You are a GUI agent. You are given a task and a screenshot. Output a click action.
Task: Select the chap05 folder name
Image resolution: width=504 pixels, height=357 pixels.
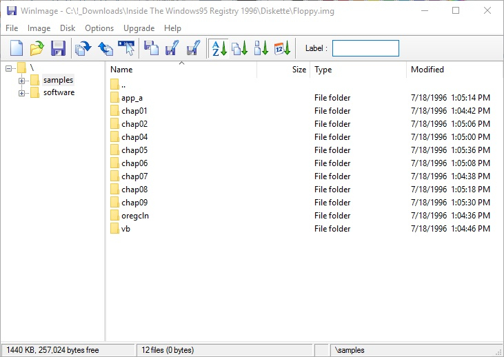click(134, 150)
